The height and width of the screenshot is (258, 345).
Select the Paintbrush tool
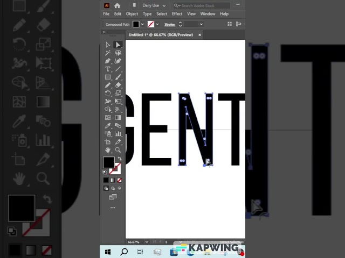click(x=118, y=77)
